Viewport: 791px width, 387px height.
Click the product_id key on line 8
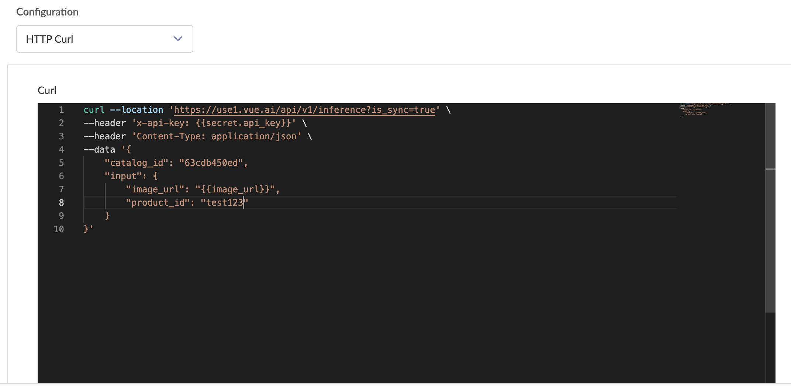coord(159,202)
